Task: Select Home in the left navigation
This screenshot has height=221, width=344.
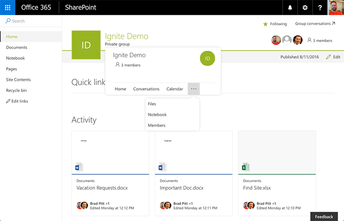Action: [x=31, y=37]
